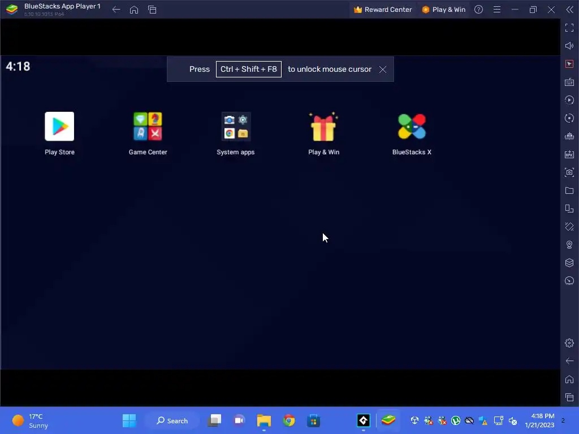Screen dimensions: 579x434
Task: Click the taskbar Search box
Action: pyautogui.click(x=172, y=420)
